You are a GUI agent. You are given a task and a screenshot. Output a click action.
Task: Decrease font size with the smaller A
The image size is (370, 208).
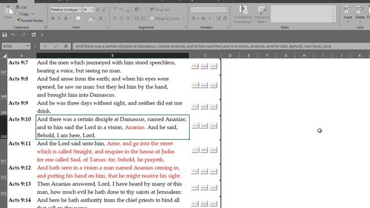coord(104,10)
